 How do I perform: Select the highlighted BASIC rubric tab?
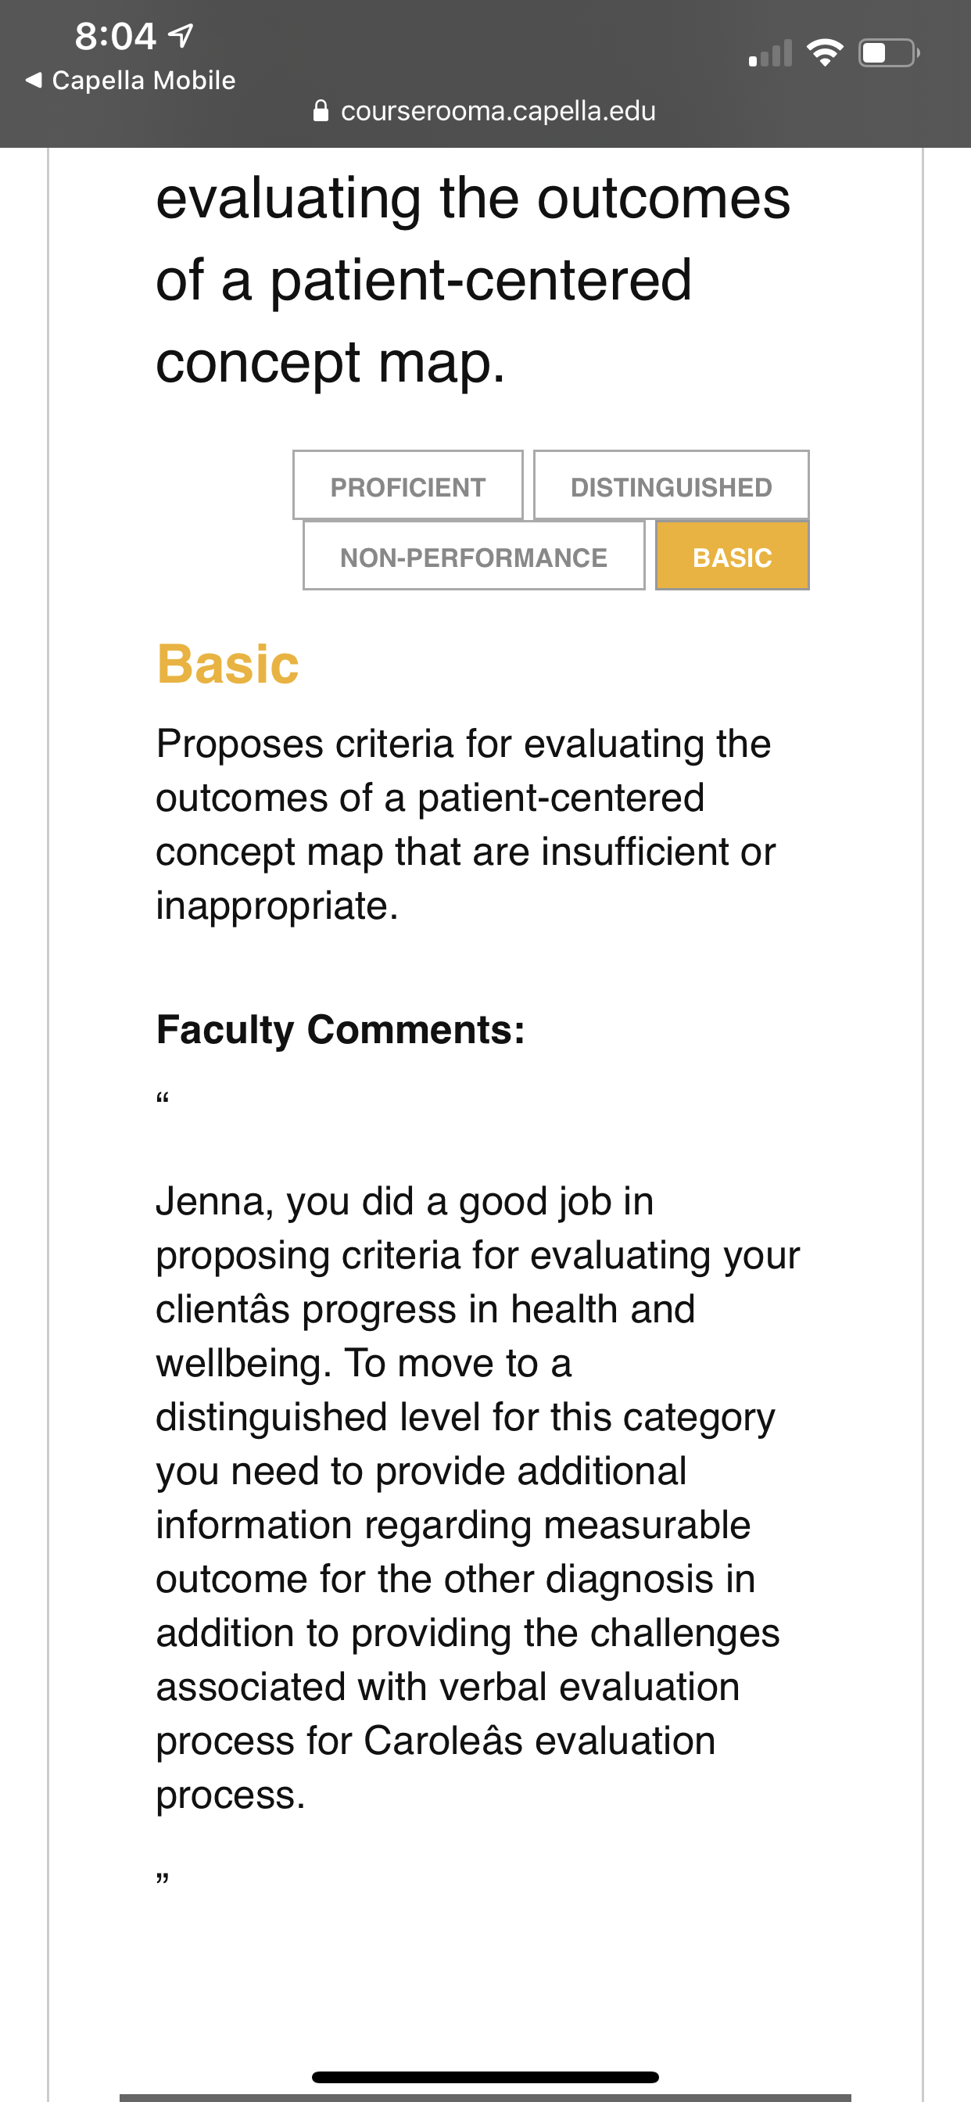732,556
